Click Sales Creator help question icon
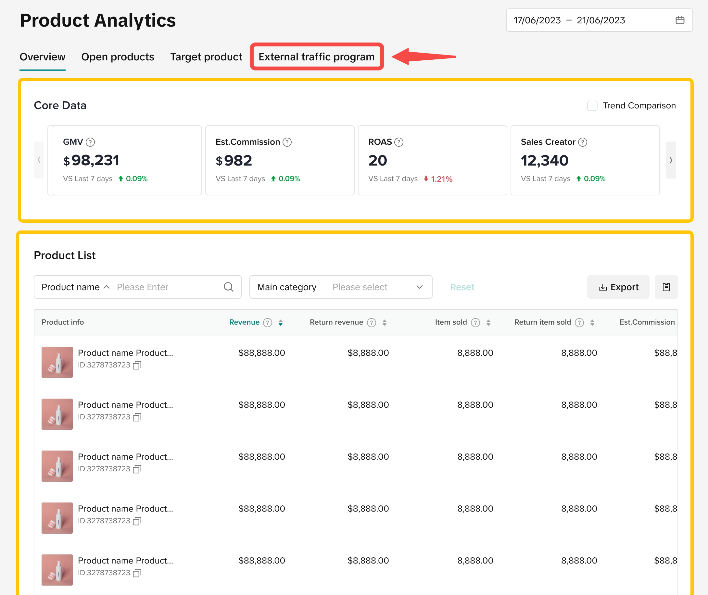 coord(582,142)
